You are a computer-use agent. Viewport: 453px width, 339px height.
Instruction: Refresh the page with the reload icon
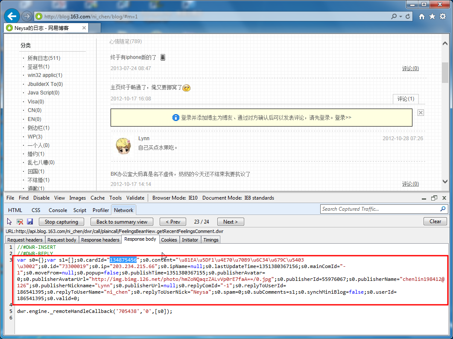click(408, 17)
